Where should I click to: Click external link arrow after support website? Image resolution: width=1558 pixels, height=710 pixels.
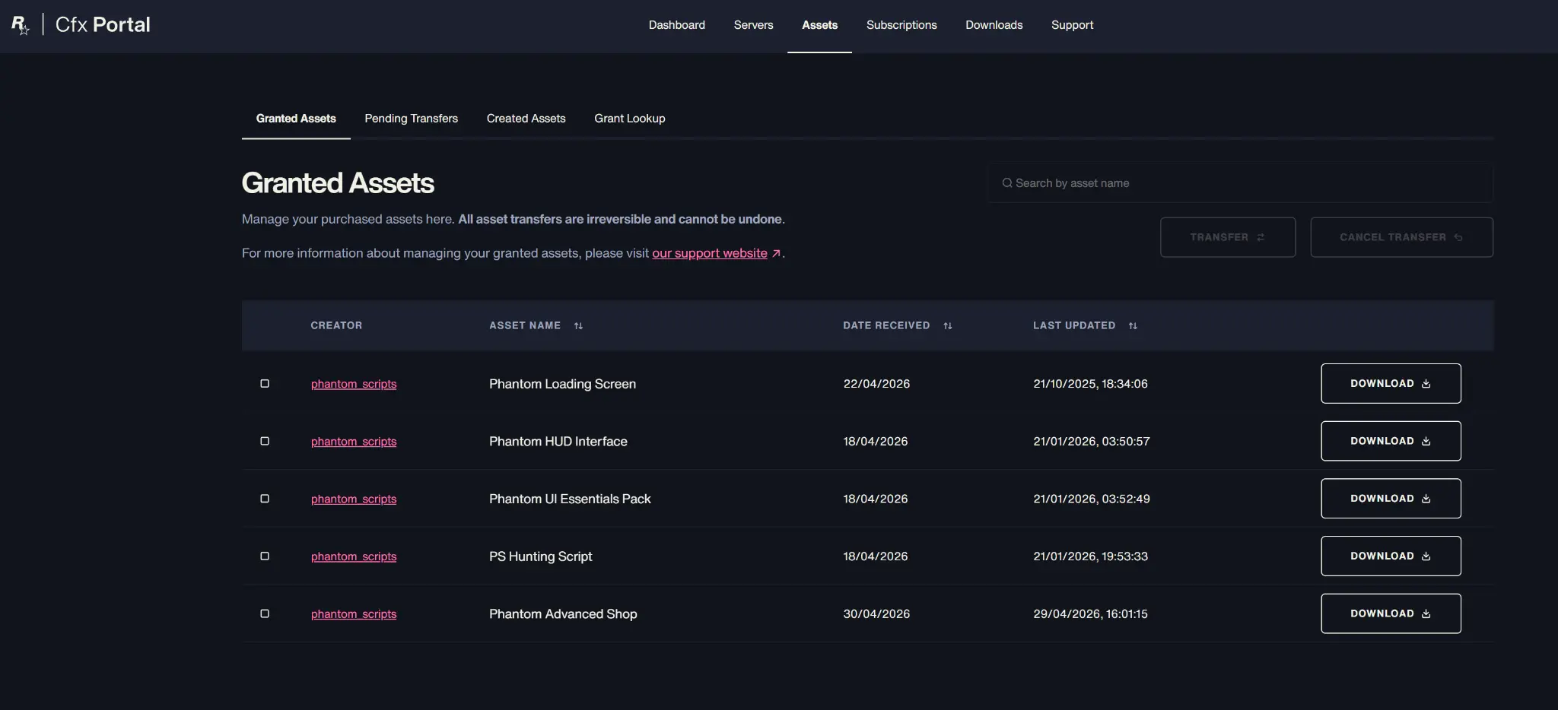(x=776, y=254)
